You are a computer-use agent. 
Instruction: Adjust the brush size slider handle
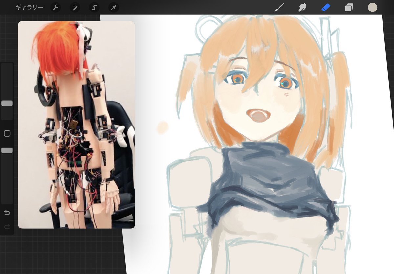tap(7, 103)
